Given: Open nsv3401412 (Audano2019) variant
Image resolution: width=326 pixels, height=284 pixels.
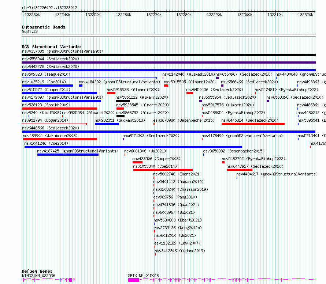Looking at the screenshot, I should [x=178, y=182].
